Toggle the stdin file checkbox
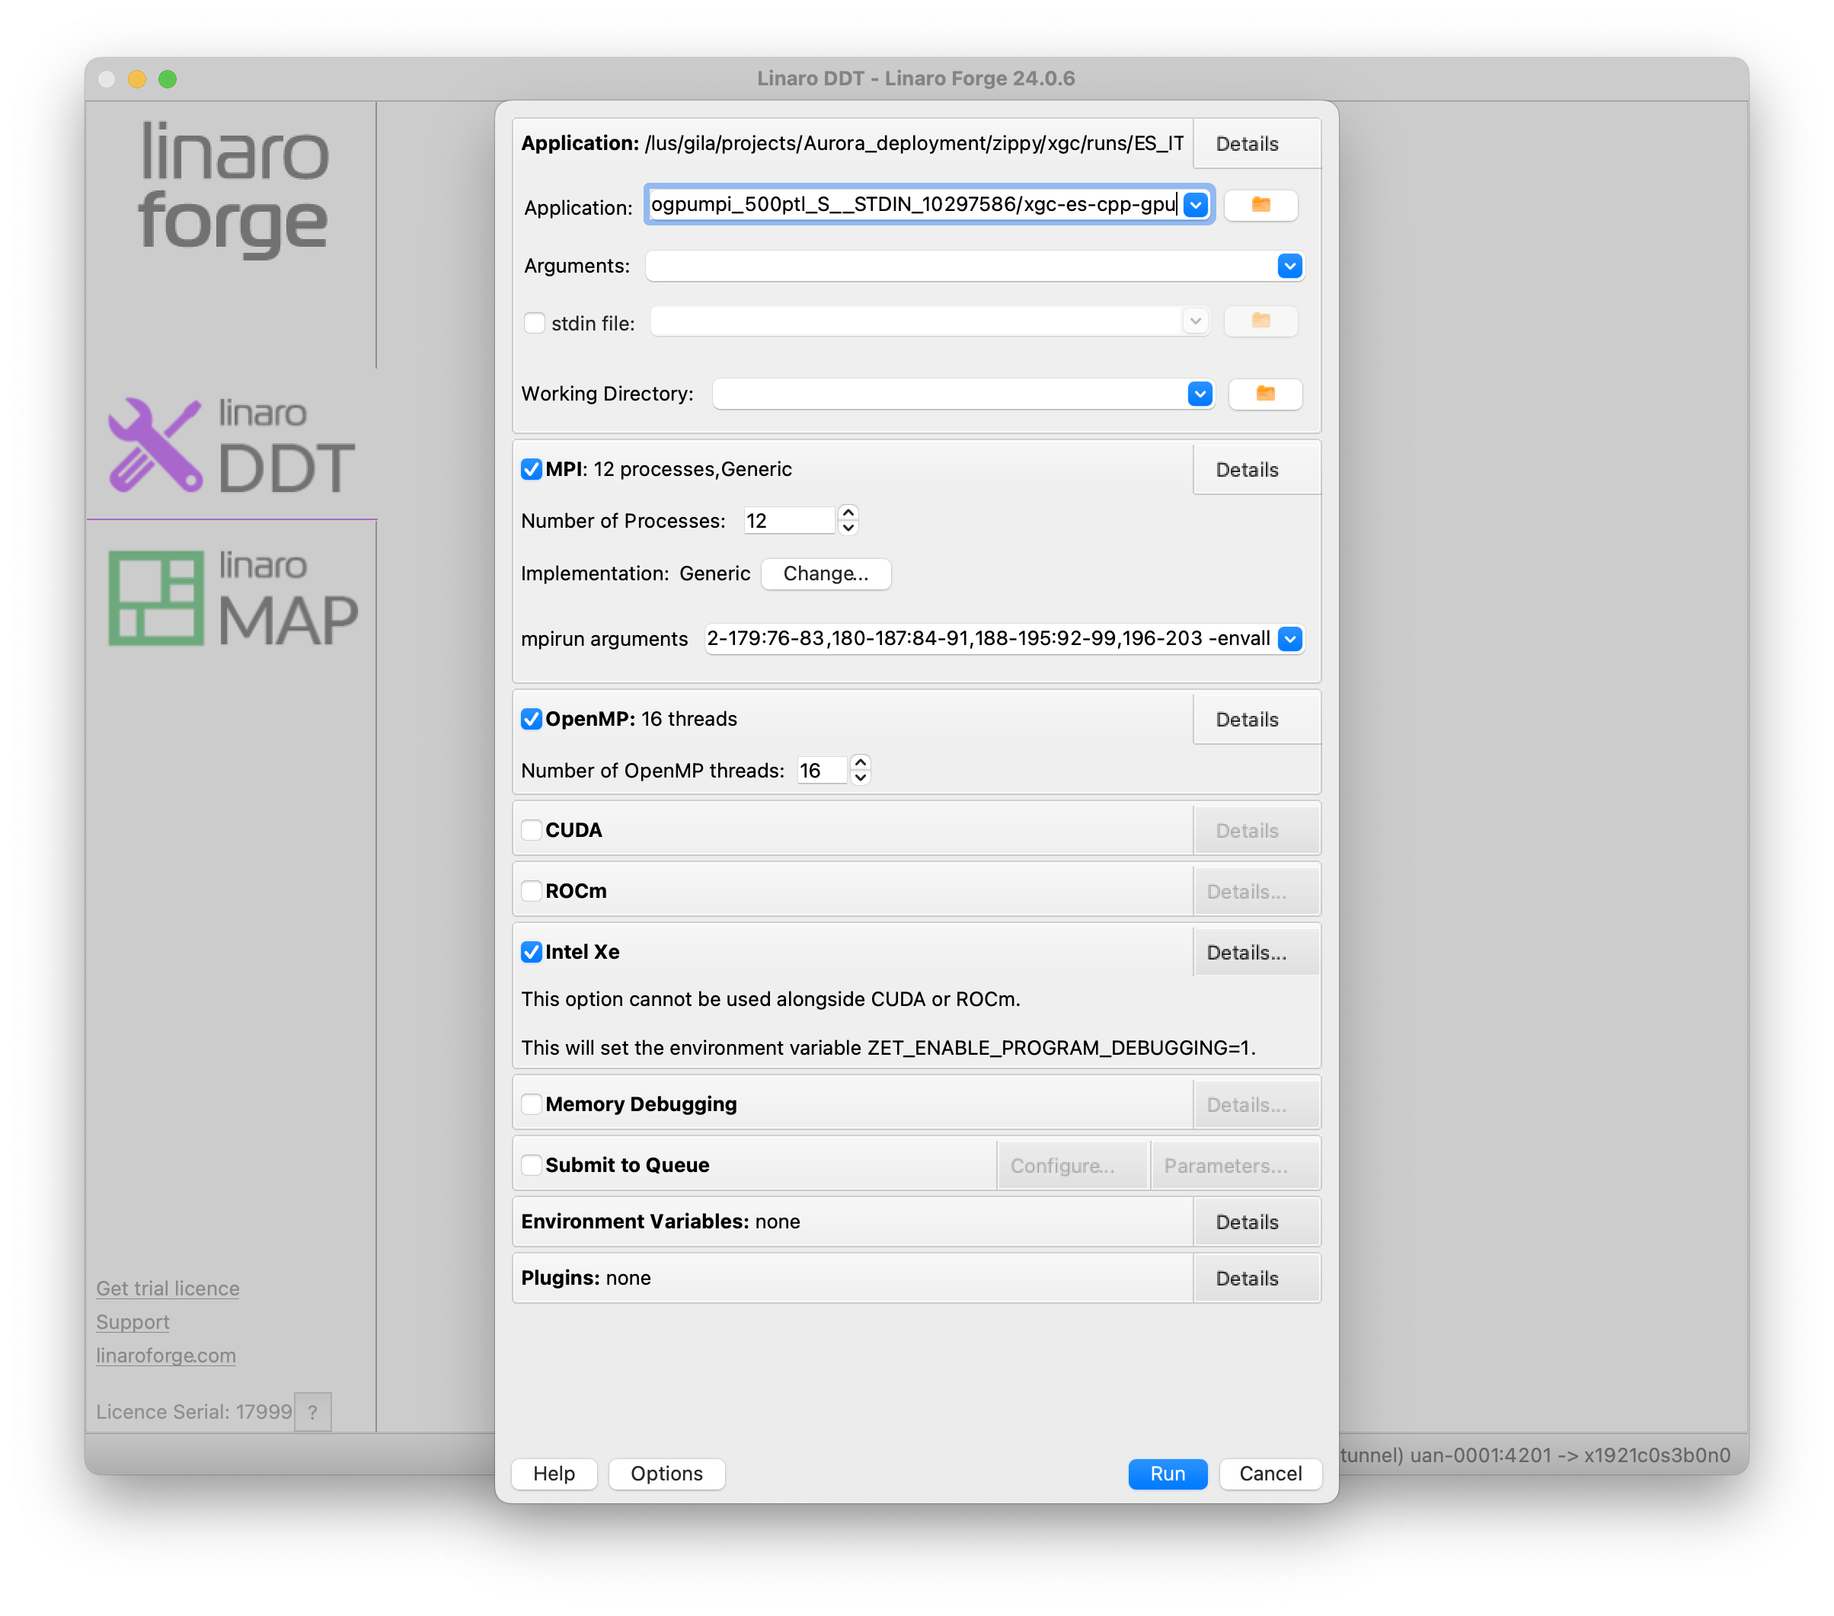1834x1616 pixels. [534, 323]
